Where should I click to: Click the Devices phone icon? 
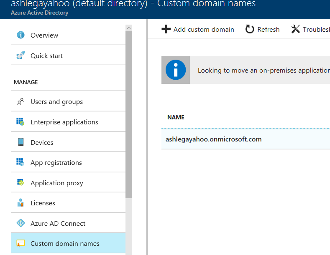pos(20,142)
